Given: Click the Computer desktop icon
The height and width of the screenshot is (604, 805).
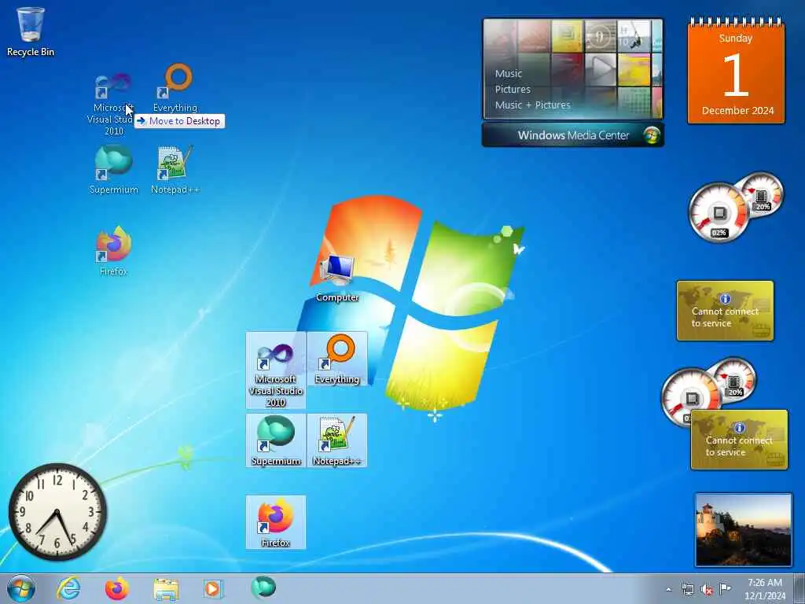Looking at the screenshot, I should [x=336, y=278].
